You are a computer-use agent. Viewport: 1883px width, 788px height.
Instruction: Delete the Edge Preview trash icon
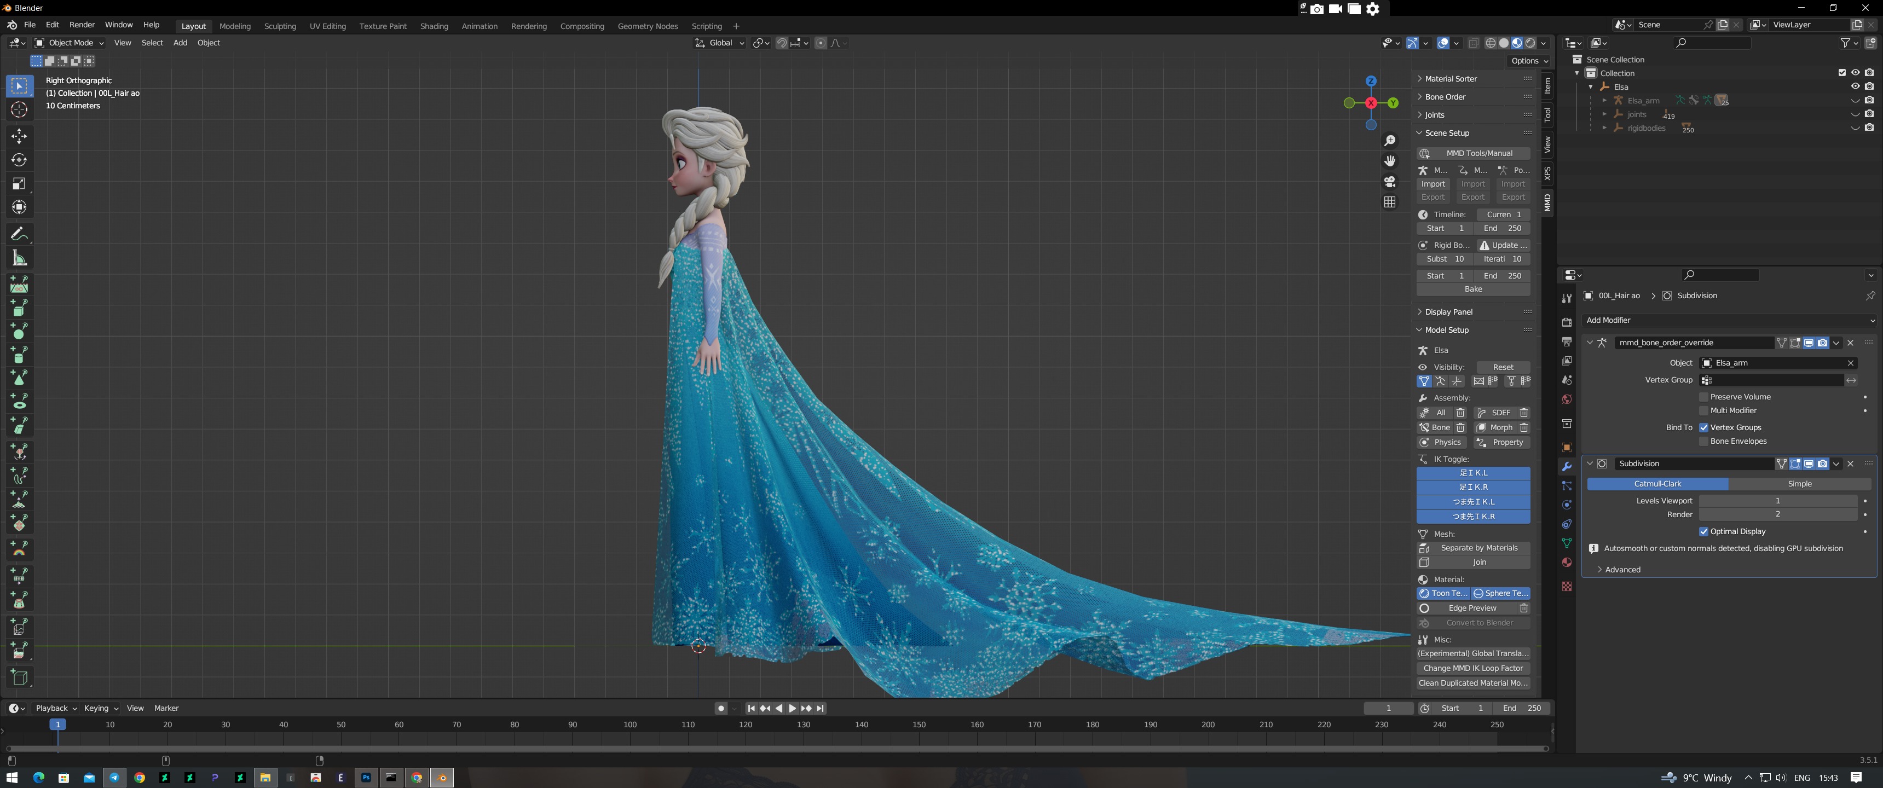point(1523,608)
